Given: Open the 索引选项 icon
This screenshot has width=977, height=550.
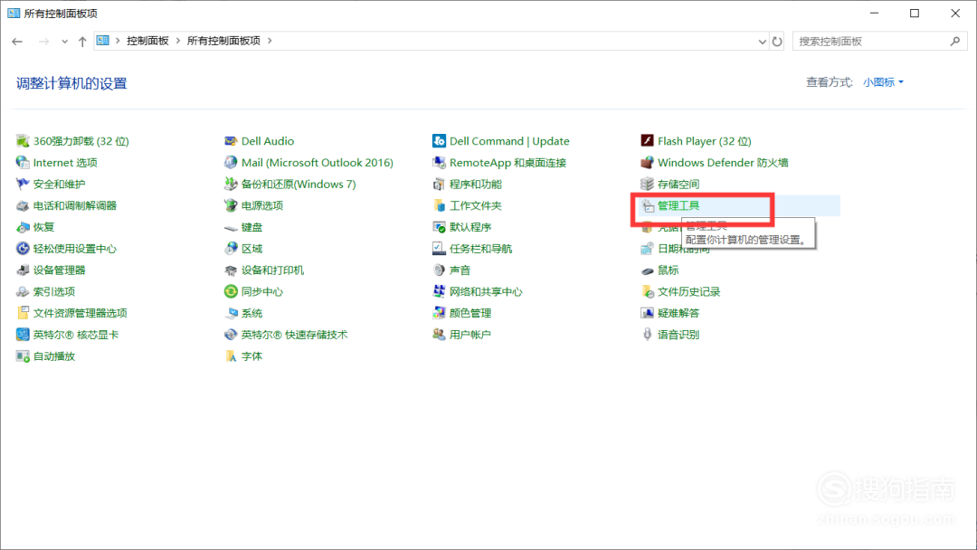Looking at the screenshot, I should (23, 291).
